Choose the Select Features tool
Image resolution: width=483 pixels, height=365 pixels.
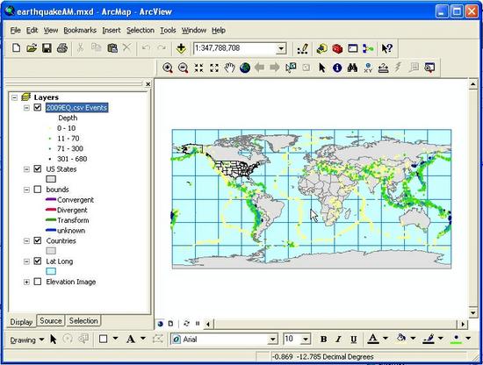[291, 68]
